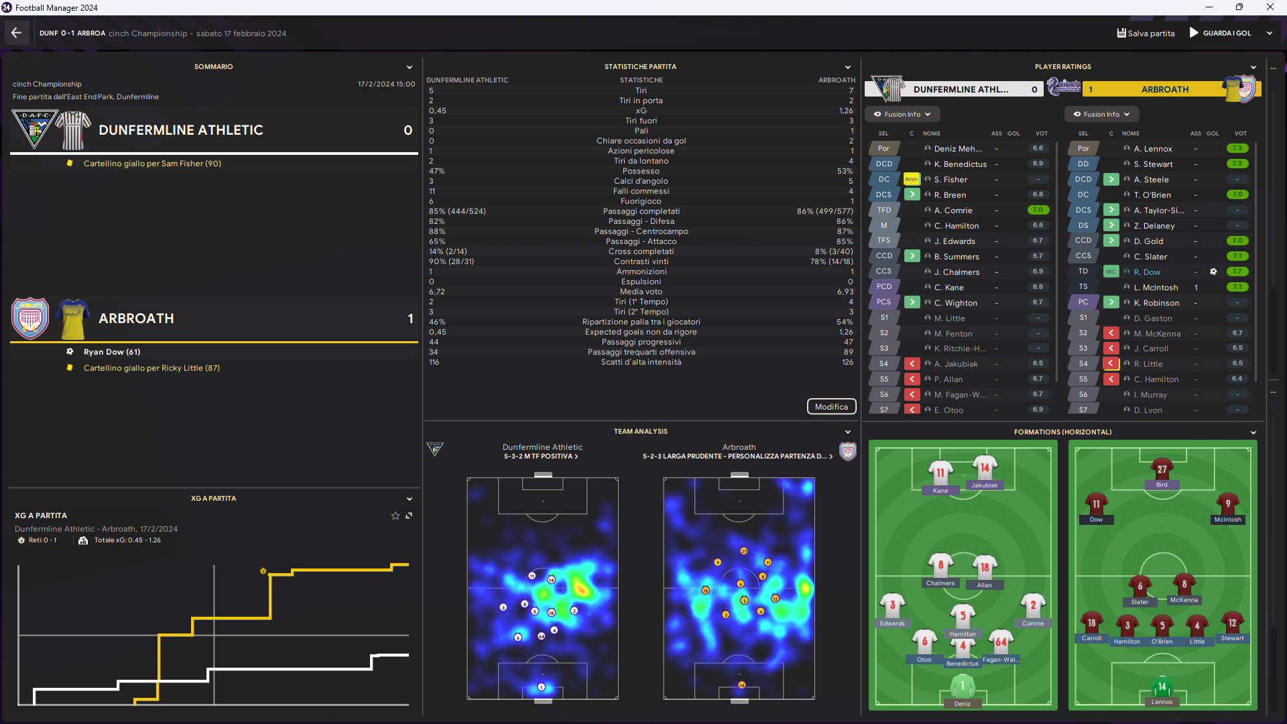The width and height of the screenshot is (1287, 724).
Task: Open the Formations (Horizontal) panel dropdown
Action: pos(1253,432)
